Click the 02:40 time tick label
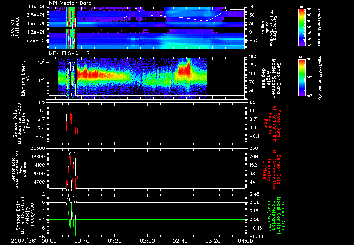This screenshot has height=245, width=354. 180,241
